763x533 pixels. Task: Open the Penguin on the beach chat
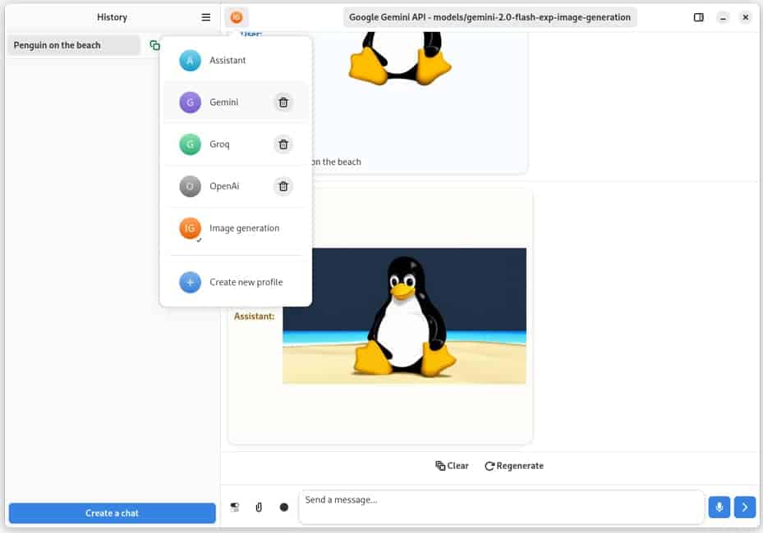[x=74, y=45]
